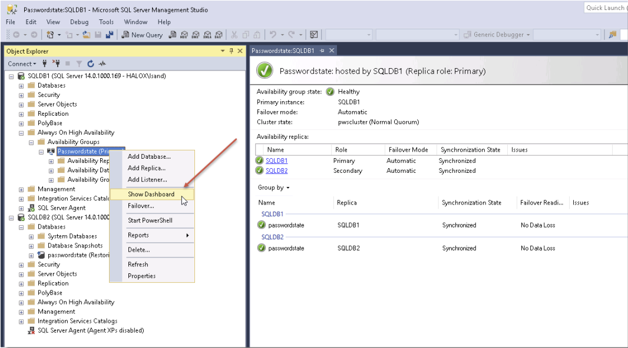The image size is (628, 348).
Task: Choose Refresh in context menu
Action: 152,265
